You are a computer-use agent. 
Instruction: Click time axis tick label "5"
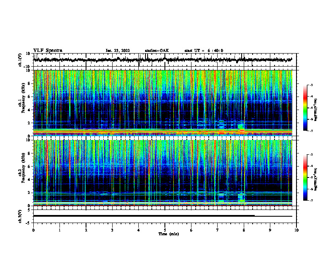165,230
